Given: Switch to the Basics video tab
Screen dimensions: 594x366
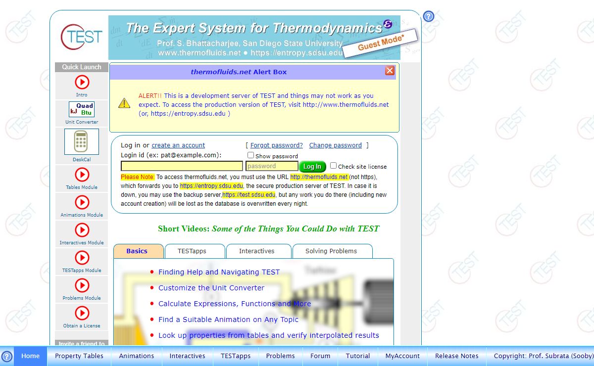Looking at the screenshot, I should [x=138, y=251].
